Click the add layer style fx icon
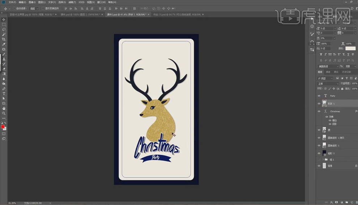The image size is (358, 205). (x=331, y=202)
